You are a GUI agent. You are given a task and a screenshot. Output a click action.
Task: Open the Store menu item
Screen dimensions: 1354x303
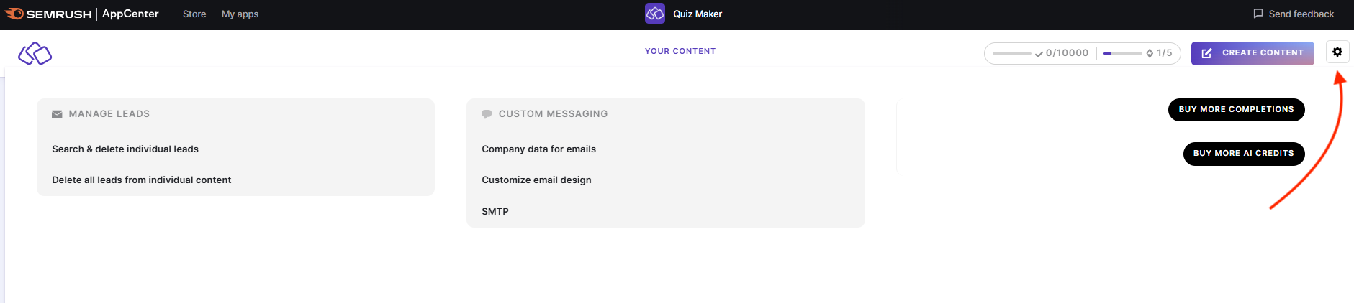(x=194, y=14)
